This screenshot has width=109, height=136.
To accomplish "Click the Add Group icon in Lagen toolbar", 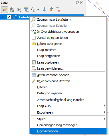I will coord(12,9).
